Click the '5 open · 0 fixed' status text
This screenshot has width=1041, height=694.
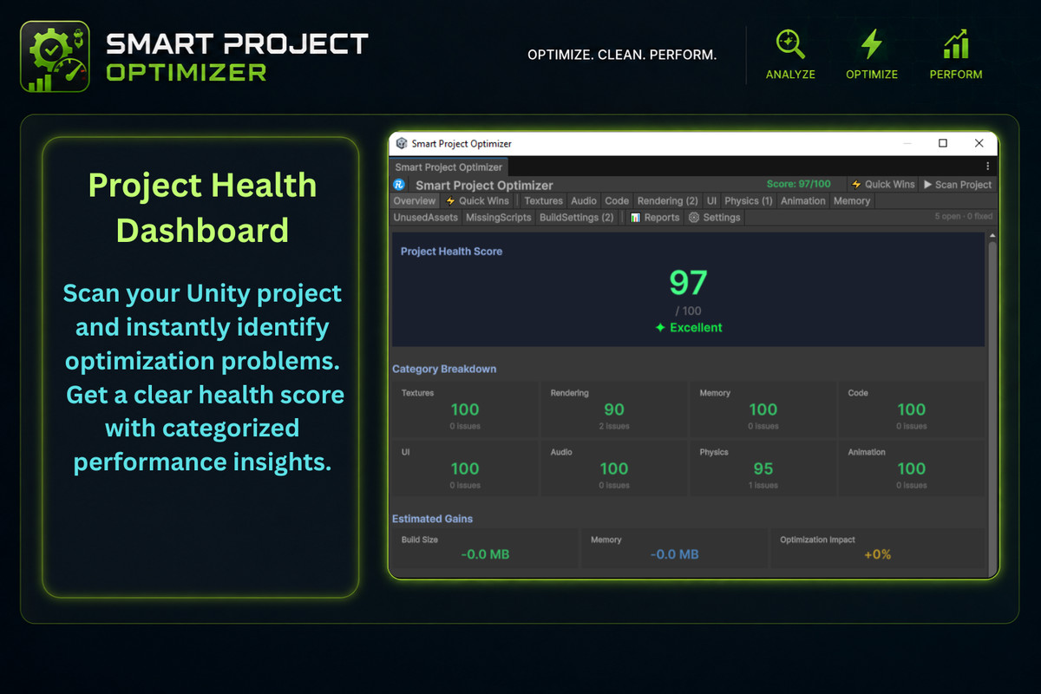[x=963, y=217]
